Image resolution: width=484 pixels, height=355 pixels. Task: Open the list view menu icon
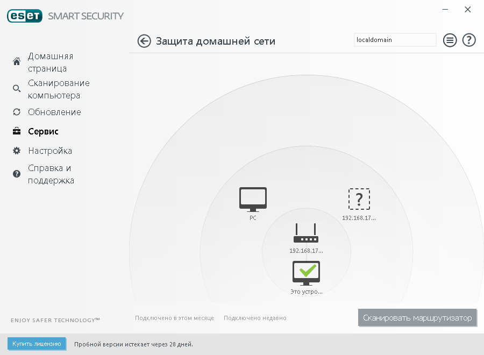coord(450,40)
